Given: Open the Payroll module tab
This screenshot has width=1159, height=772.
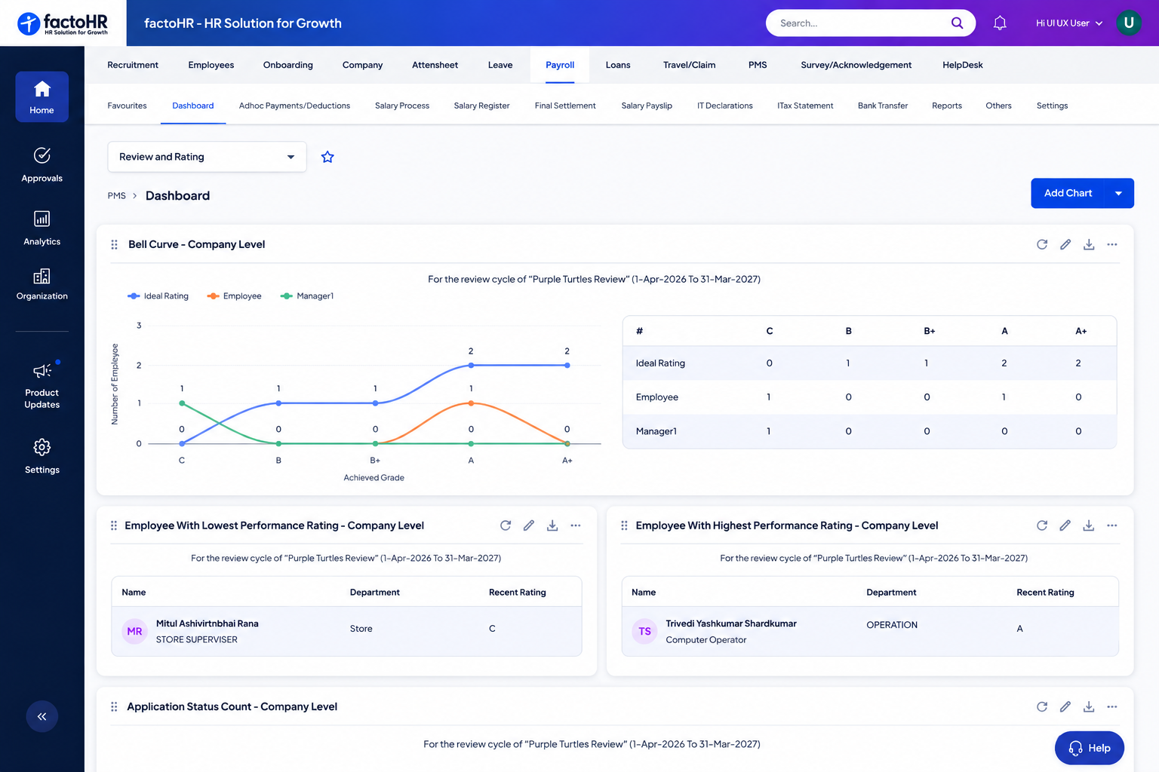Looking at the screenshot, I should tap(560, 65).
